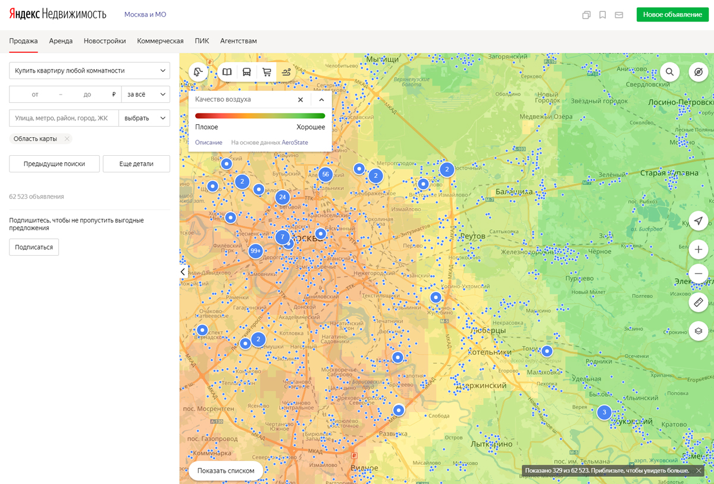
Task: Locate my position with the arrow button
Action: point(699,221)
